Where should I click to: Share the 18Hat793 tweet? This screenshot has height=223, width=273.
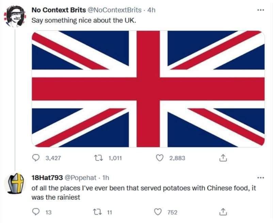click(x=222, y=212)
